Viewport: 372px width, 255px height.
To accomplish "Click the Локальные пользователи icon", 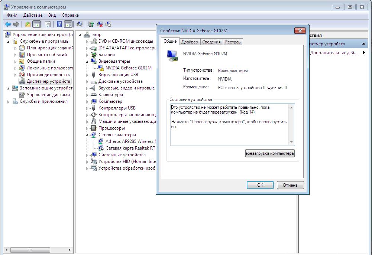I will click(22, 68).
